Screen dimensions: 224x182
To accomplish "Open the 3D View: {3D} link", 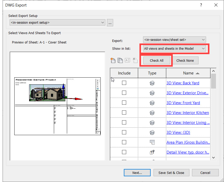I will [178, 132].
